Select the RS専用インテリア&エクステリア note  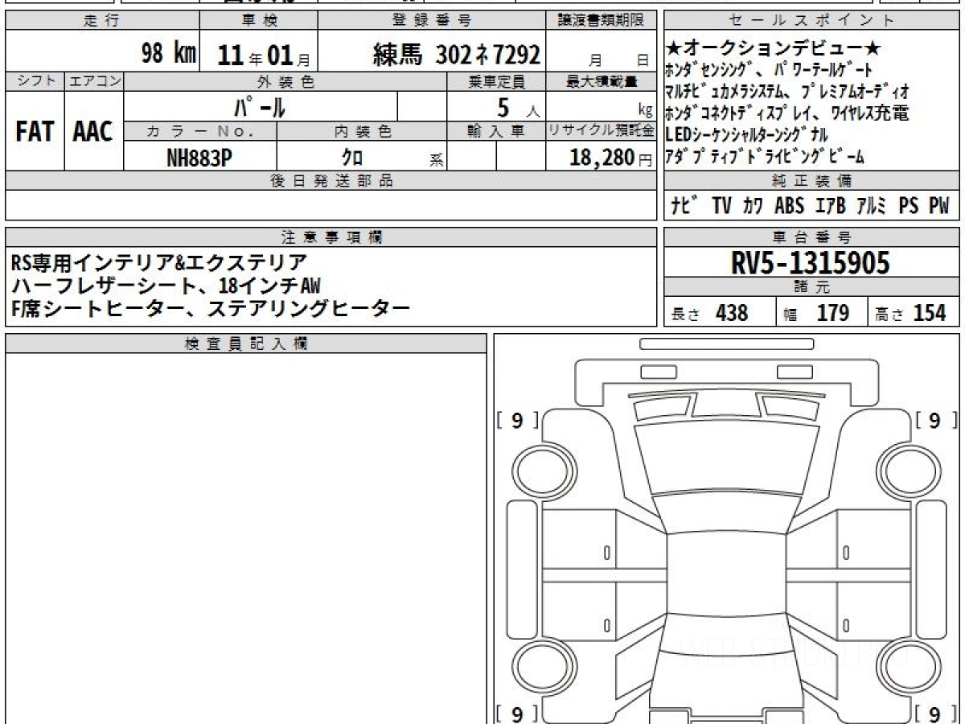point(160,262)
